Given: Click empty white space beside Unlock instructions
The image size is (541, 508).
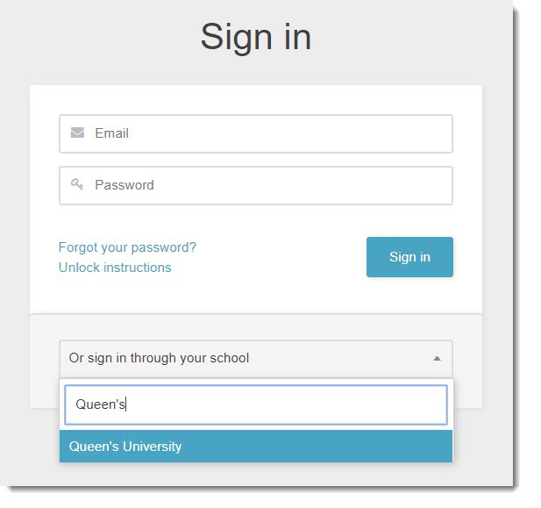Looking at the screenshot, I should (x=263, y=268).
